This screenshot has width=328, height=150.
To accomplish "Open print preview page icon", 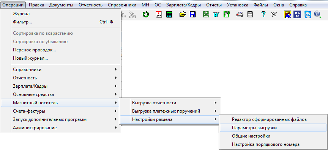I will [x=250, y=14].
